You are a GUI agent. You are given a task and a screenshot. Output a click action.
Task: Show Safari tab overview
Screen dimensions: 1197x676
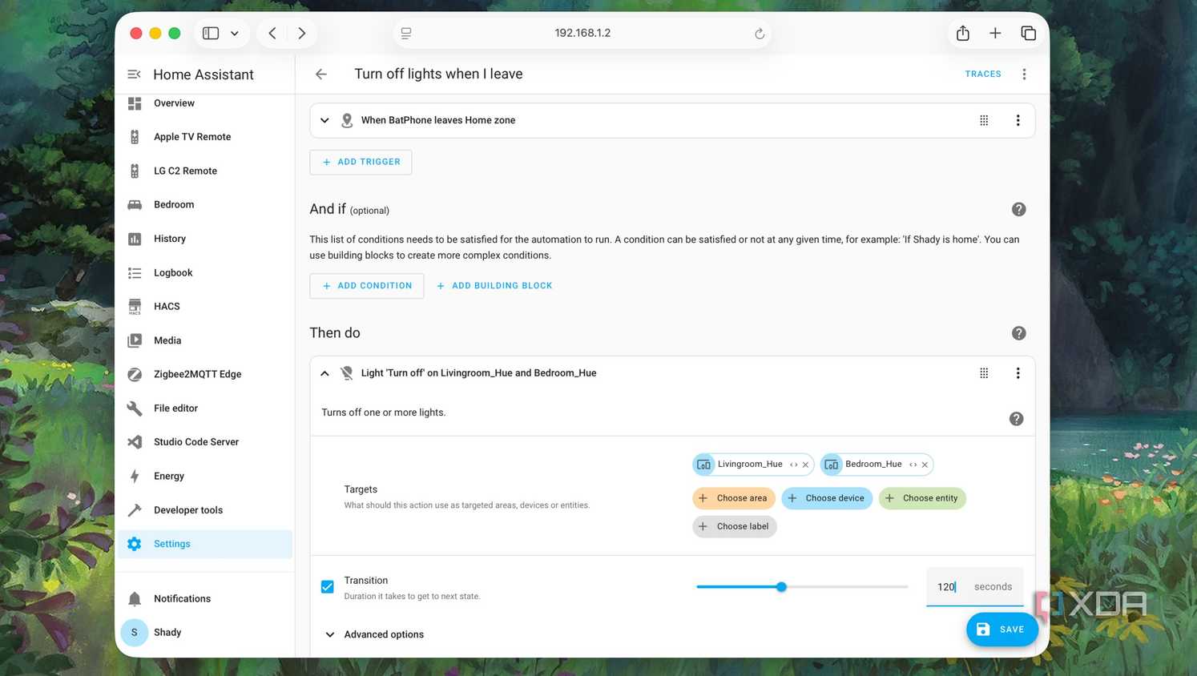pos(1028,33)
